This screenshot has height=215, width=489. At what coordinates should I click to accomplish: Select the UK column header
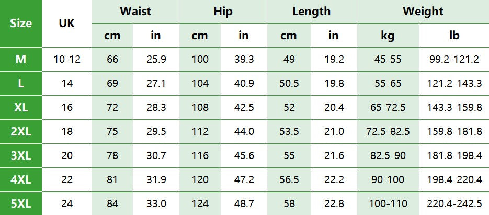point(67,24)
